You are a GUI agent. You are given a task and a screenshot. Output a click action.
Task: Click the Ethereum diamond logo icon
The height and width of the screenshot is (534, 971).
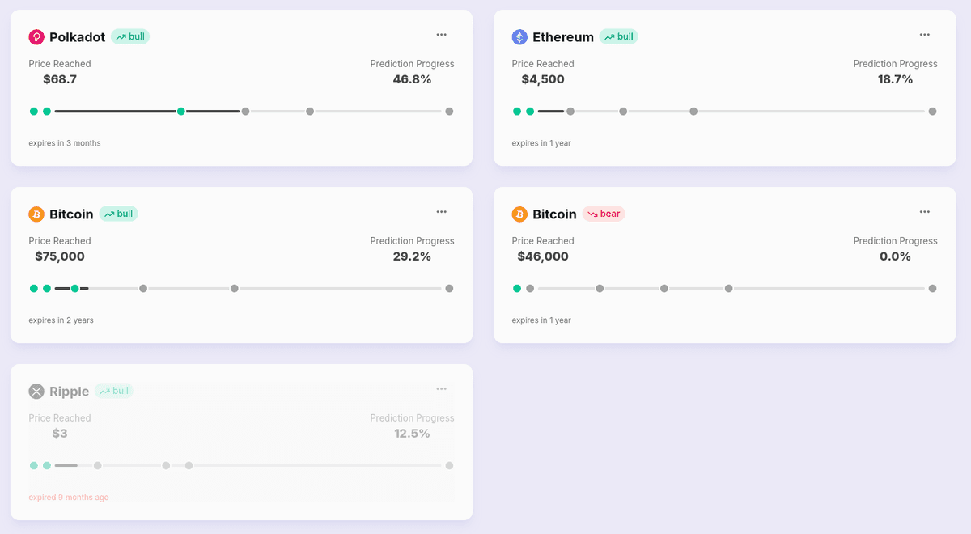click(x=519, y=37)
